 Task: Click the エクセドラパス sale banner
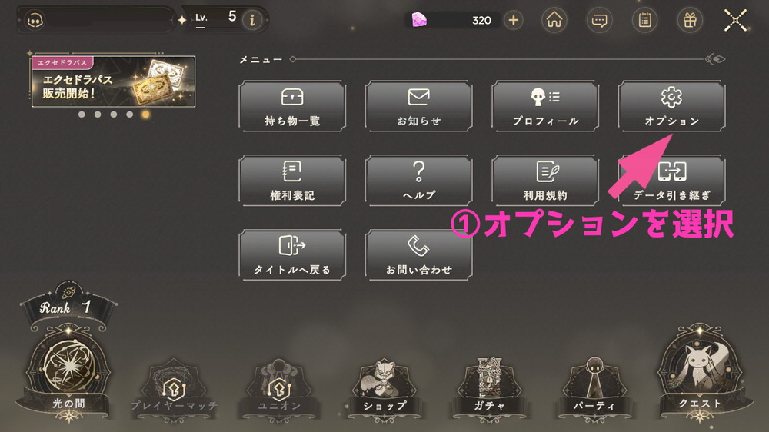pyautogui.click(x=114, y=81)
